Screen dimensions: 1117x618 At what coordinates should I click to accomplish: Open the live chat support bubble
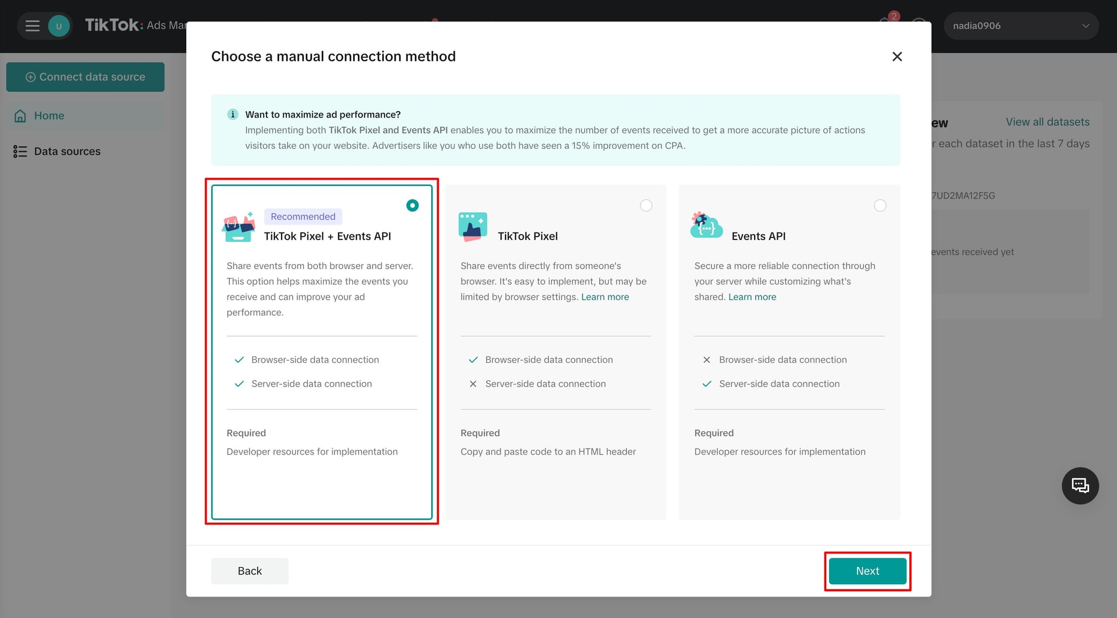(x=1080, y=485)
